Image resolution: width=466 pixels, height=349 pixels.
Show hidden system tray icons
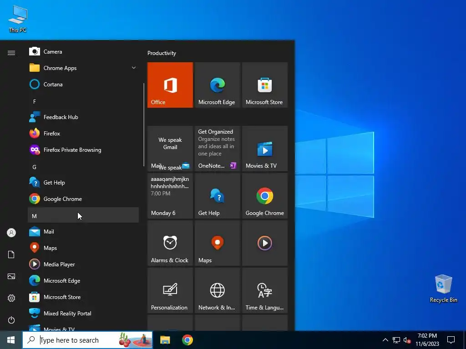385,340
